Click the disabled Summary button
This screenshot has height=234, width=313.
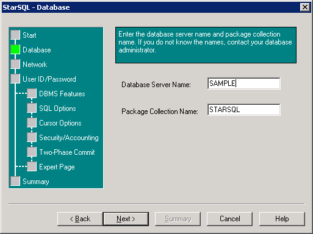[178, 219]
